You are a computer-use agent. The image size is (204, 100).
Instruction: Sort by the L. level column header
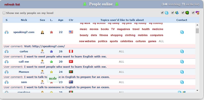click(x=52, y=20)
